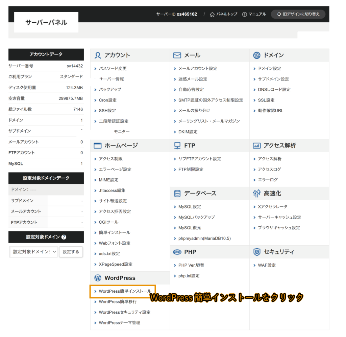The image size is (346, 337).
Task: Open サブドメイン設定
Action: (x=273, y=79)
